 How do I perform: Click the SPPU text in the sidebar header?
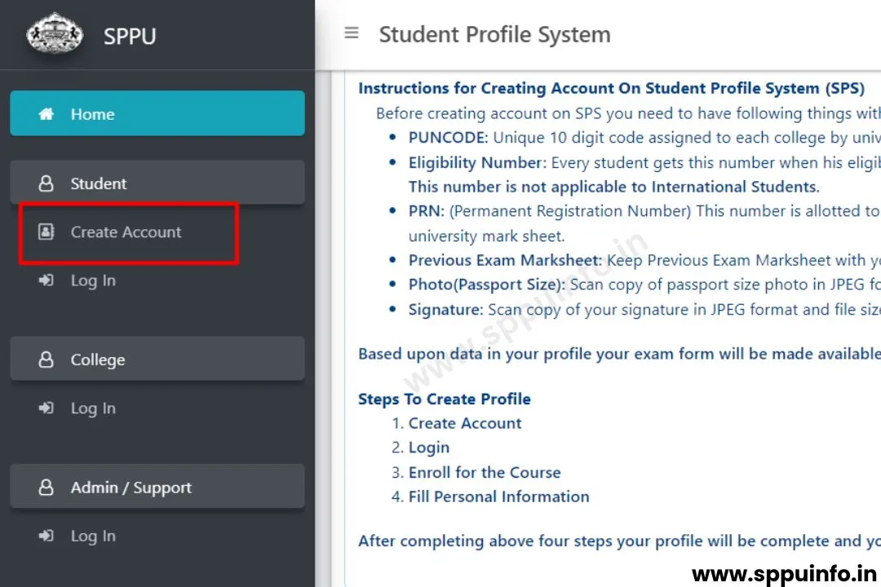click(x=130, y=35)
